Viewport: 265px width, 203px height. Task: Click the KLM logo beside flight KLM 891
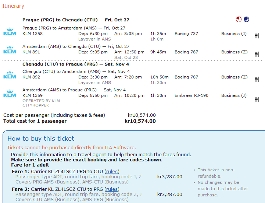10,50
